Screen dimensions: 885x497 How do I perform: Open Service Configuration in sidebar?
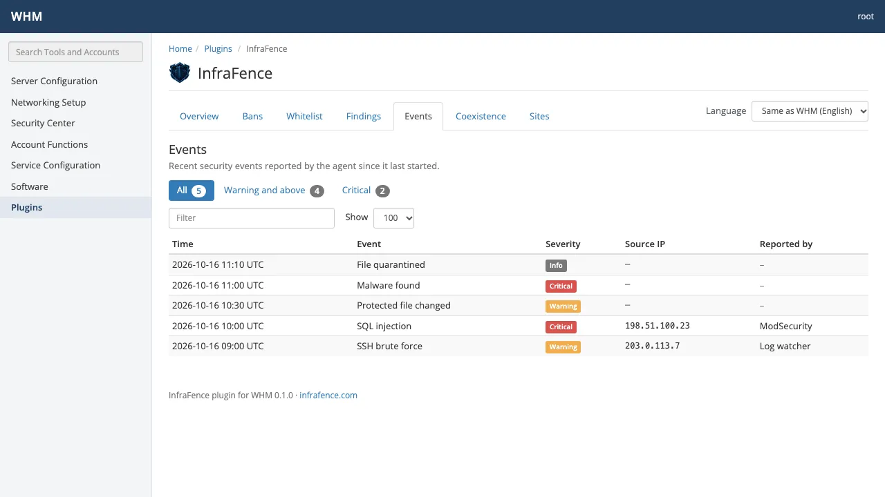(x=75, y=165)
